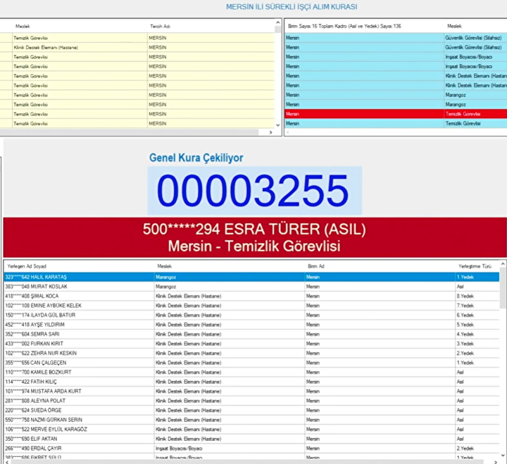507x464 pixels.
Task: Select row '102*****622 ZEHRA NUR KESKİN'
Action: (x=251, y=353)
